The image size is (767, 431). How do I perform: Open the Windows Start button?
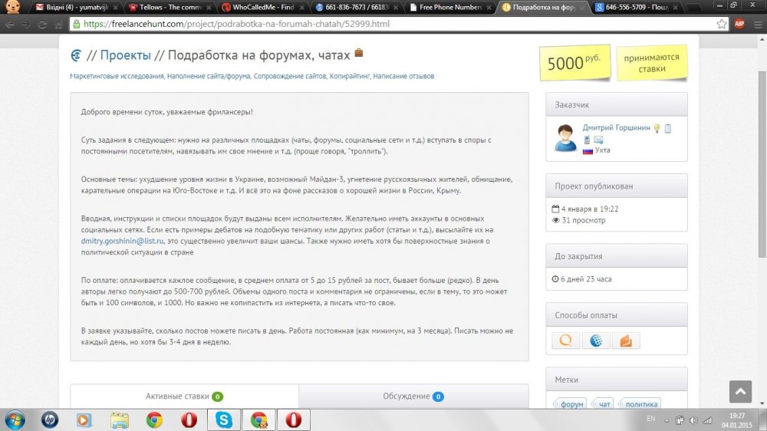click(15, 420)
